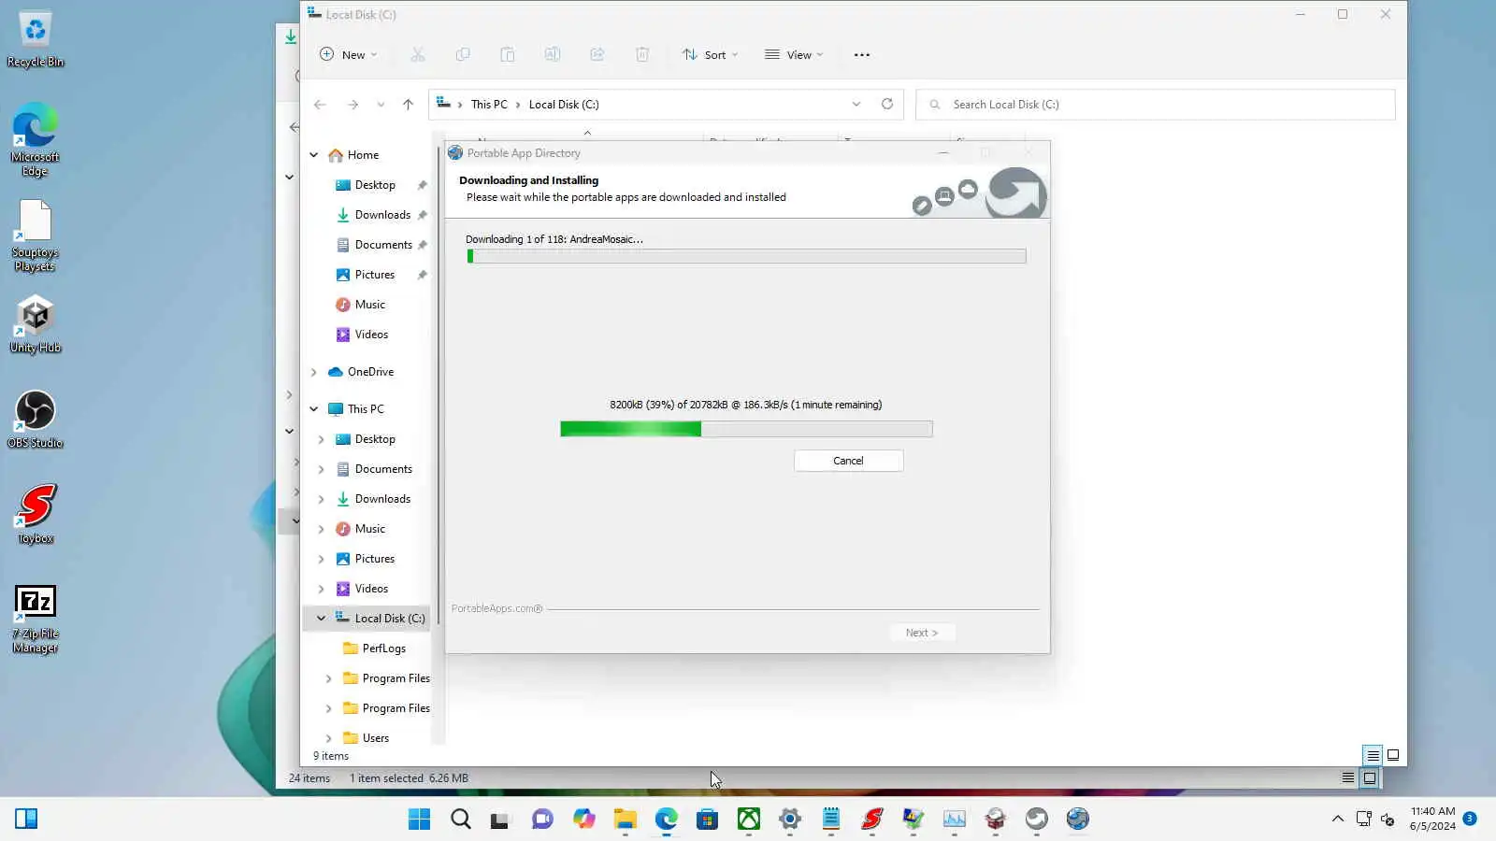Open notification center badge

pos(1470,819)
